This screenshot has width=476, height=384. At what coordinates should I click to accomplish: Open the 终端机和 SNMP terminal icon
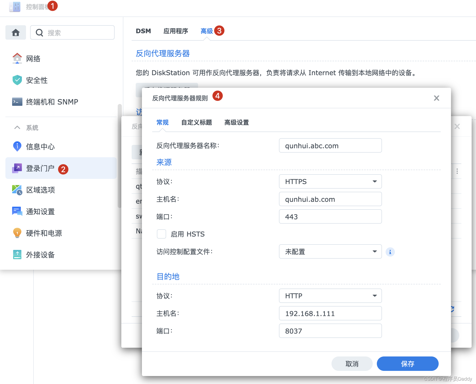tap(17, 102)
